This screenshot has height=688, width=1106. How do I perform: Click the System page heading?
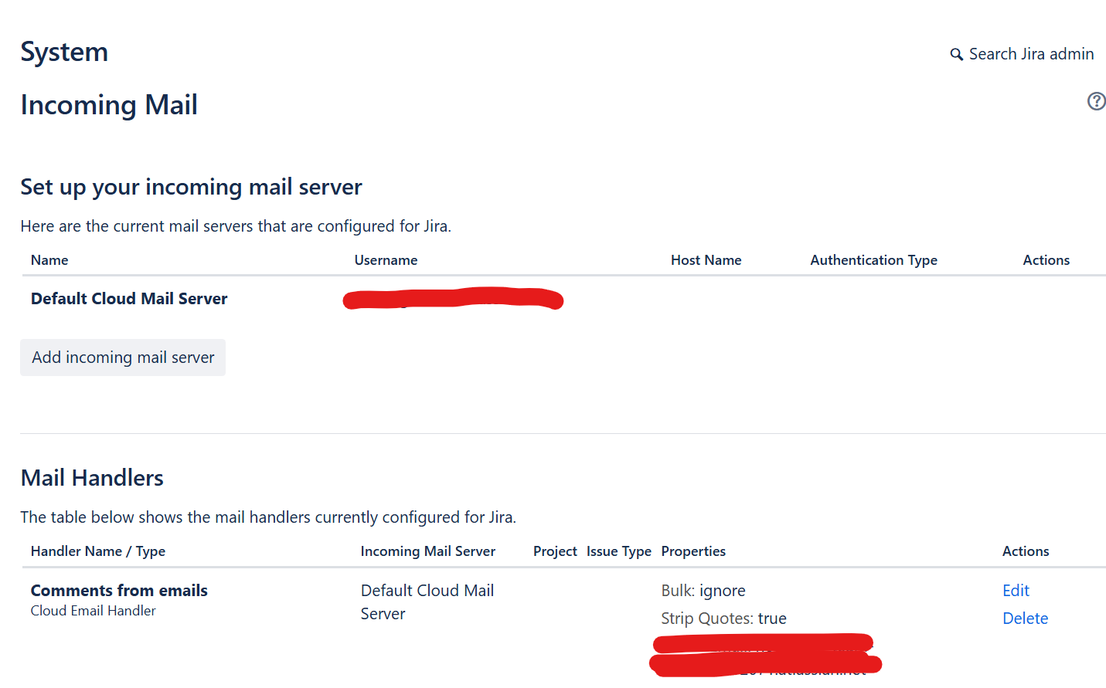tap(64, 52)
